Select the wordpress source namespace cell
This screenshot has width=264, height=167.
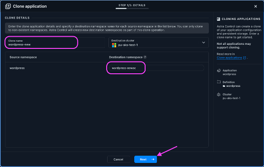pyautogui.click(x=17, y=68)
